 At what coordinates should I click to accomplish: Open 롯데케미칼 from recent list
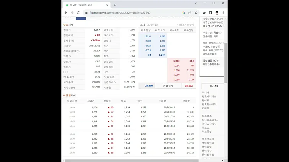click(x=208, y=143)
